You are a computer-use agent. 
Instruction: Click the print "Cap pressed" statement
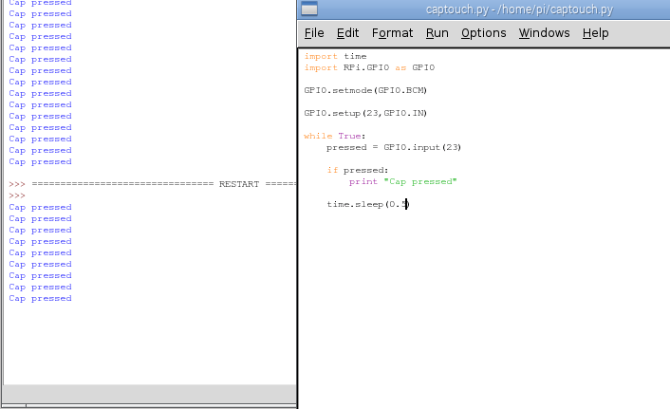402,181
